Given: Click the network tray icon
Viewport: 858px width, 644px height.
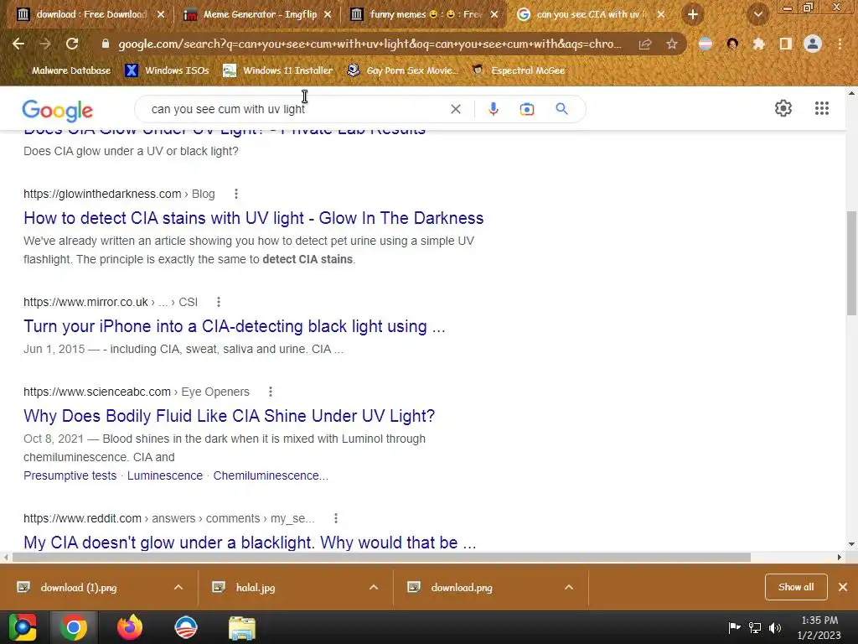Looking at the screenshot, I should (x=755, y=627).
